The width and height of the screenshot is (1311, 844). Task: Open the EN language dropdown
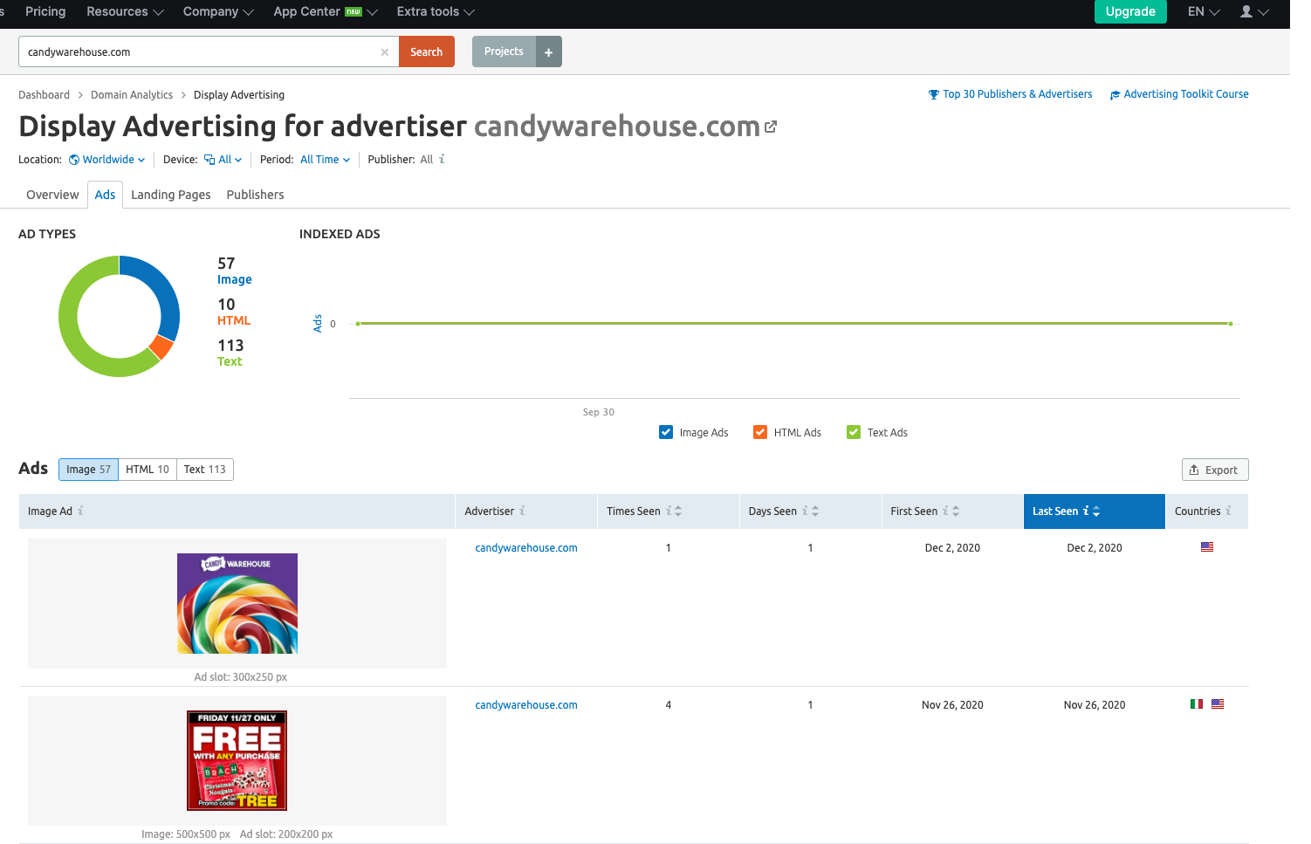point(1204,11)
